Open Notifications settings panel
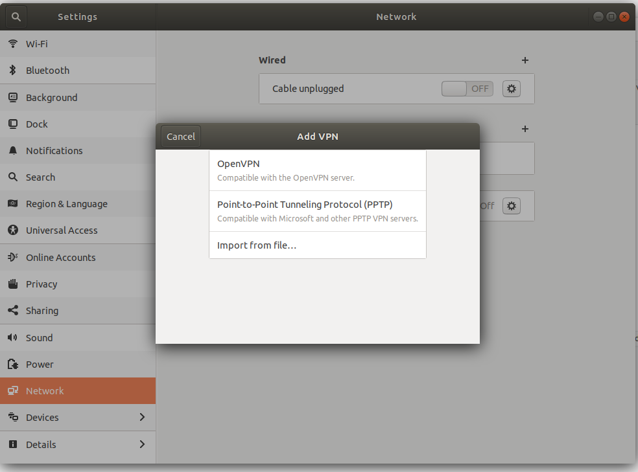Image resolution: width=638 pixels, height=472 pixels. coord(78,150)
